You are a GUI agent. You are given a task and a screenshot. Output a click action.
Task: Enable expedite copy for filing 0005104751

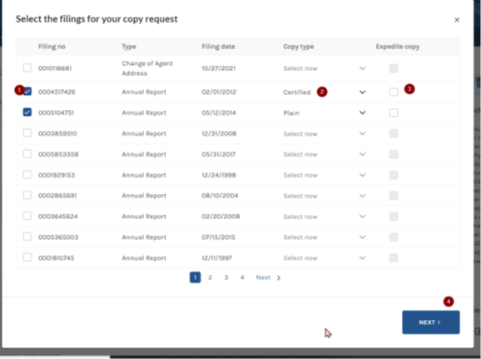[x=394, y=112]
